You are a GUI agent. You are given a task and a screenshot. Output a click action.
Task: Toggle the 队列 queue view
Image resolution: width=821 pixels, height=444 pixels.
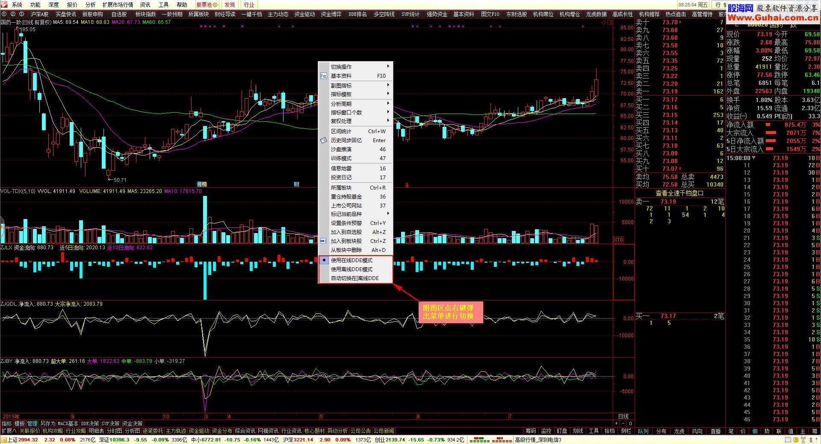[643, 431]
